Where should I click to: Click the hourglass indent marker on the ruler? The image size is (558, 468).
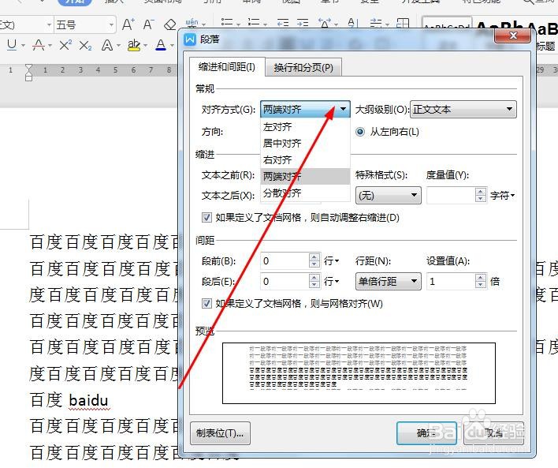point(29,73)
